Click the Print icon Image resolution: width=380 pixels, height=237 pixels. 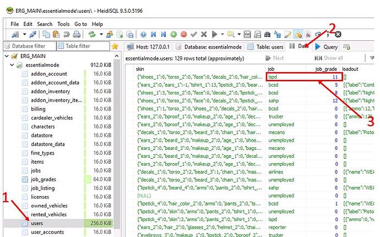coord(77,34)
